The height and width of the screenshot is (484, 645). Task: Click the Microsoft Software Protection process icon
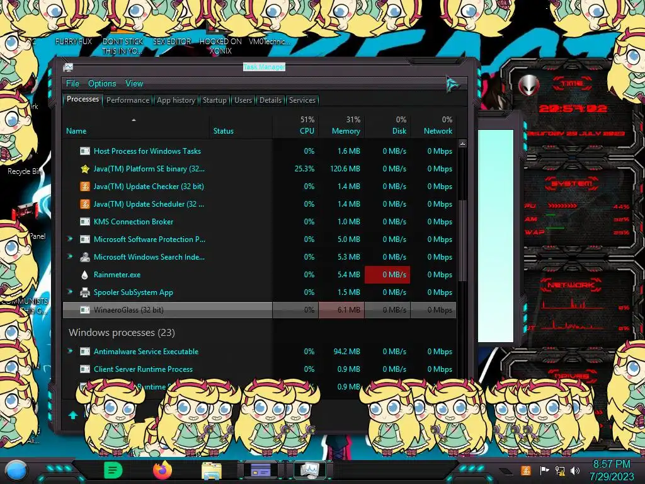[x=85, y=239]
